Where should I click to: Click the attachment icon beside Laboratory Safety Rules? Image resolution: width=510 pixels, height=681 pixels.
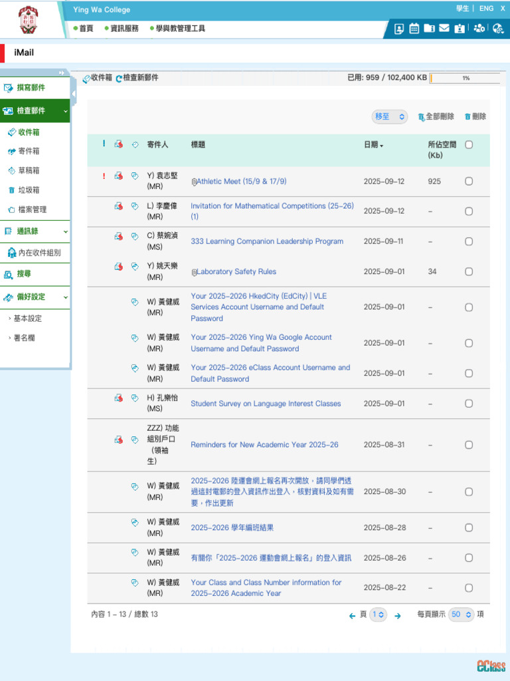click(x=194, y=272)
